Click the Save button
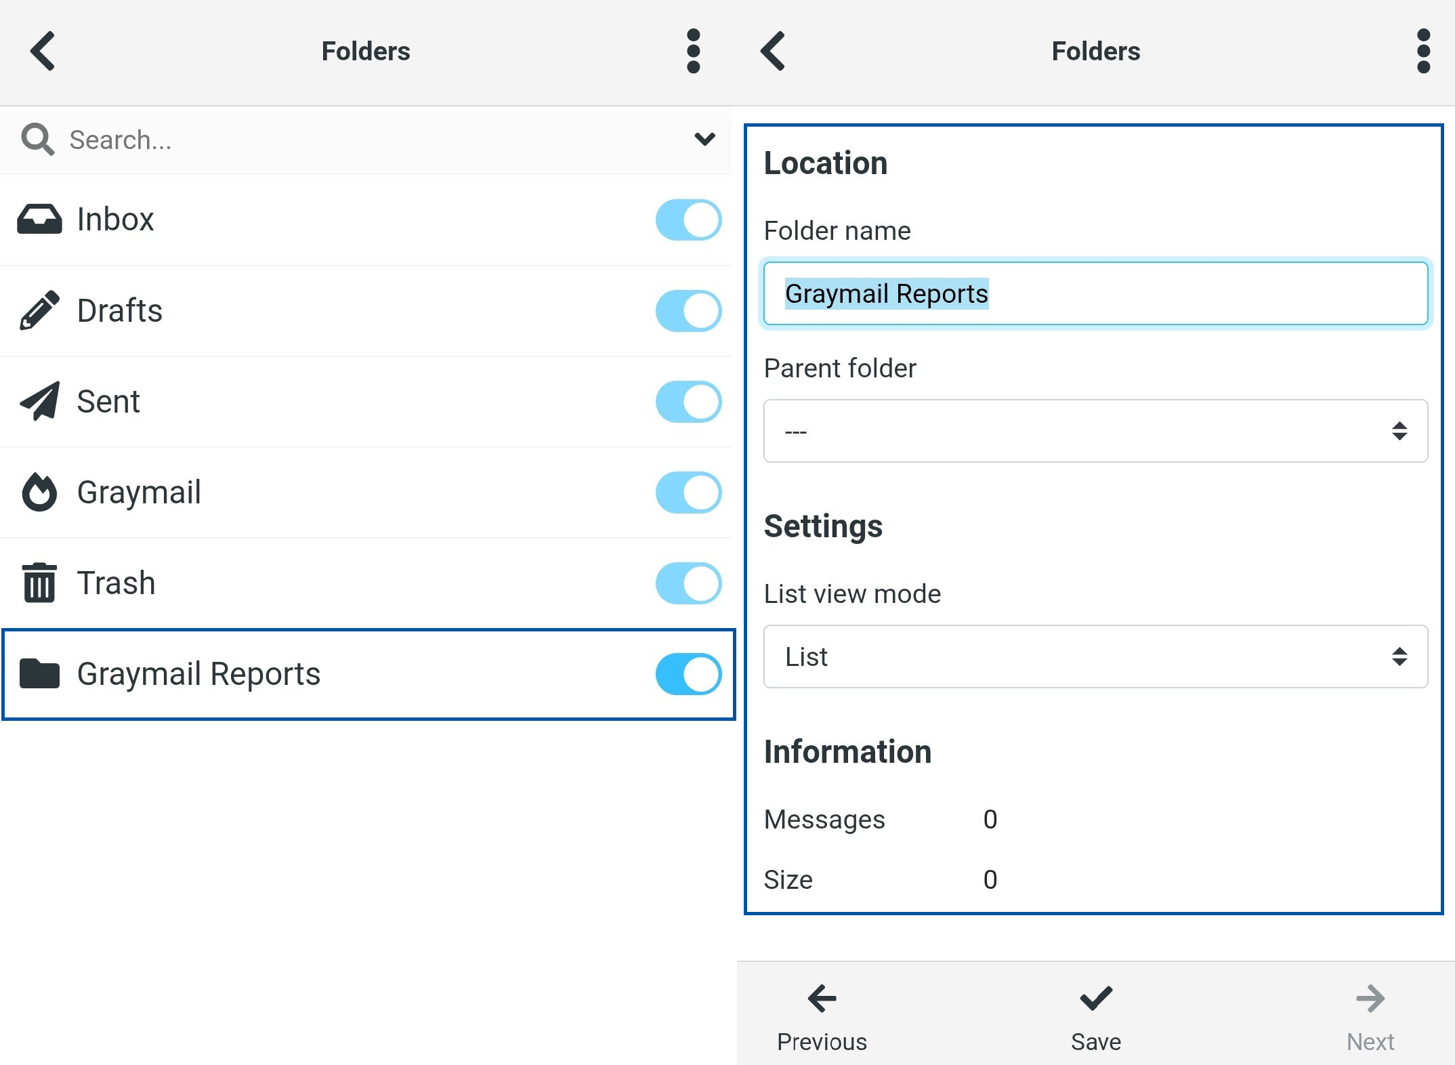This screenshot has width=1455, height=1065. point(1095,1018)
